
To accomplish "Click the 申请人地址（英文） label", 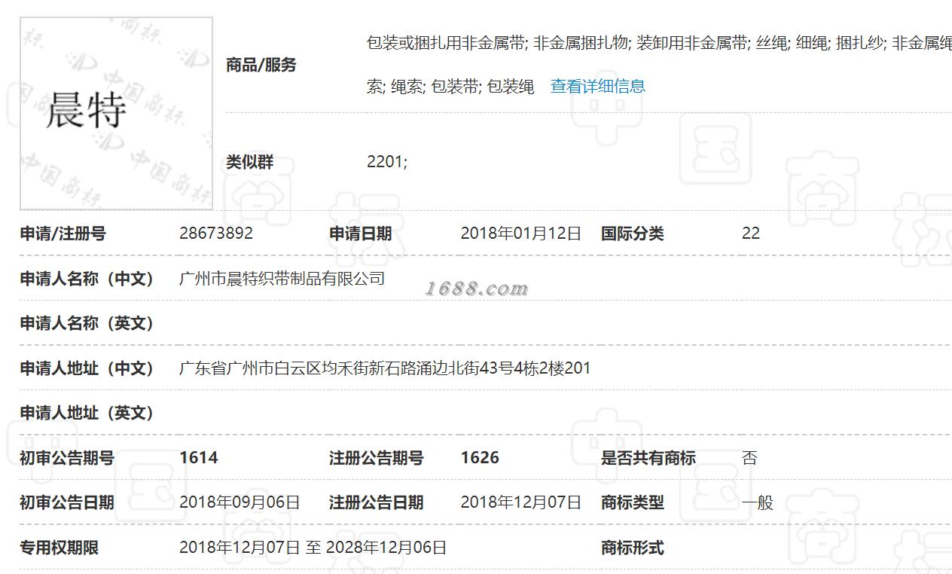I will (87, 413).
